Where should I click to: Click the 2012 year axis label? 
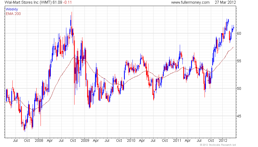click(x=223, y=141)
